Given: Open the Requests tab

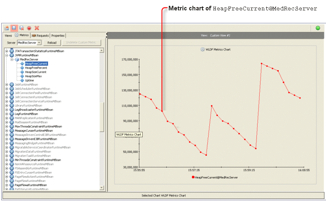Looking at the screenshot, I should point(40,36).
